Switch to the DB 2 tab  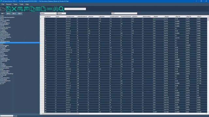coord(8,14)
